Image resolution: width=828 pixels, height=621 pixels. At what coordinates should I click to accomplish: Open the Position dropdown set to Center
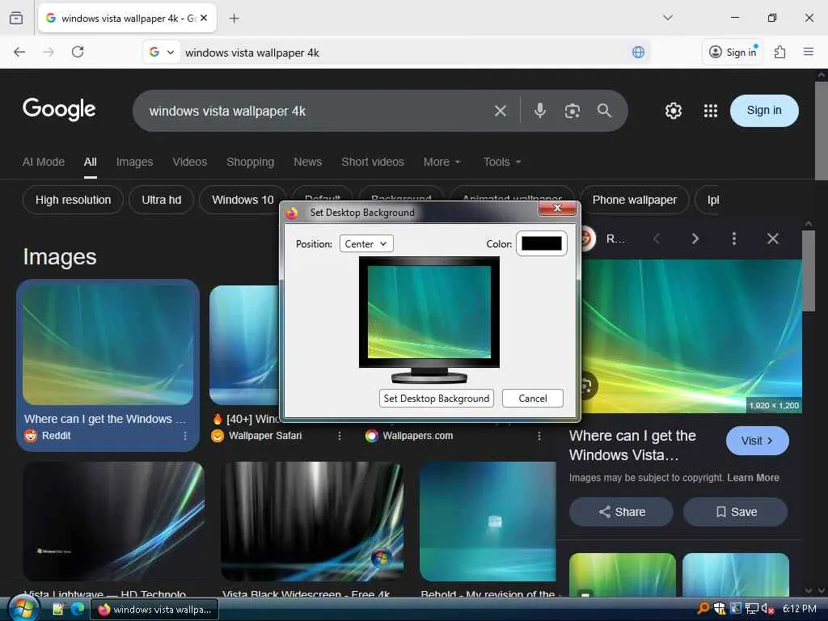click(366, 244)
